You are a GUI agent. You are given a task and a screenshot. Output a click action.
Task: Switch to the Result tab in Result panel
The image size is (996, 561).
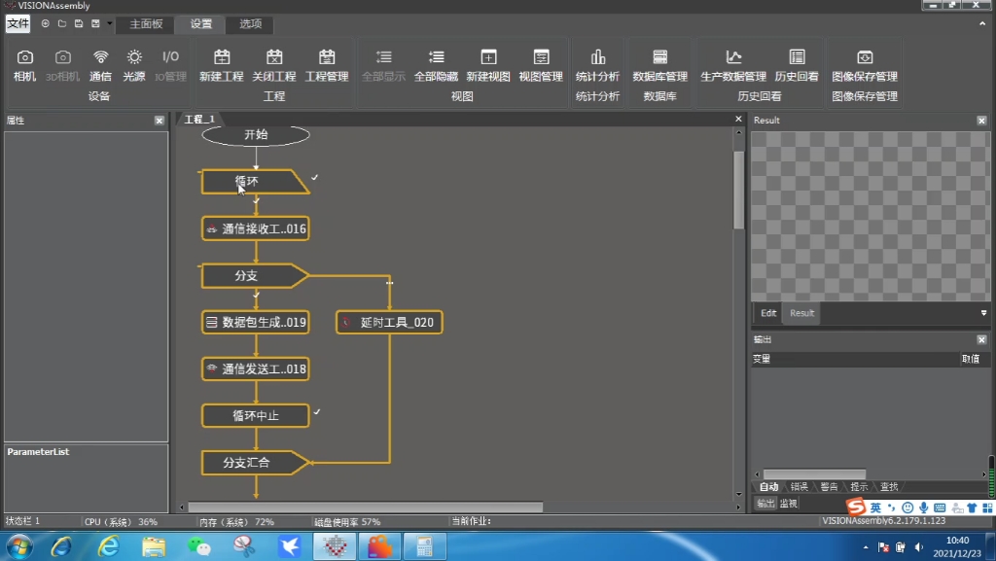801,313
